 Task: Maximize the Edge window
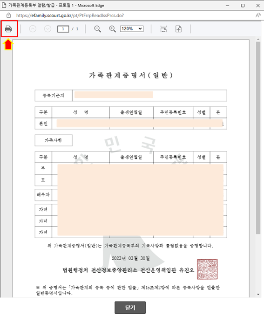tap(243, 6)
